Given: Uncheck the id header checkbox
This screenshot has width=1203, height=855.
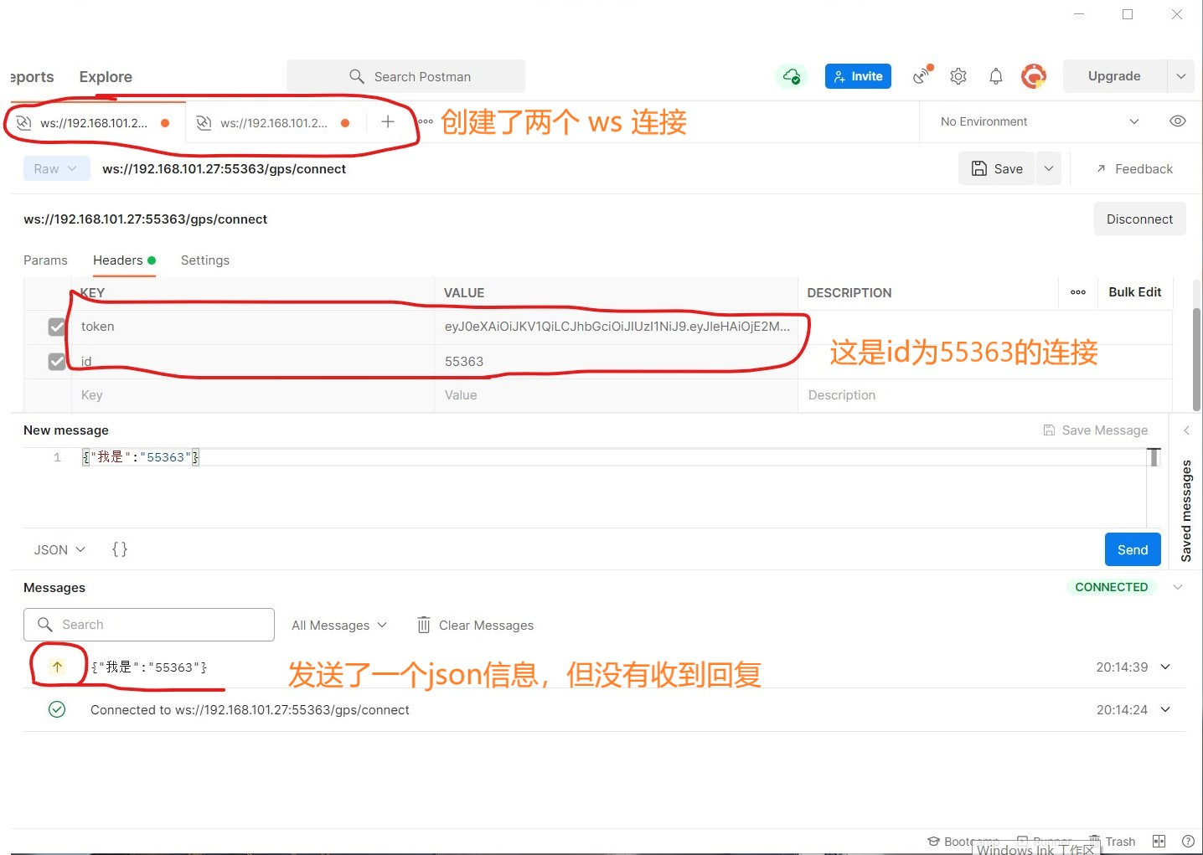Looking at the screenshot, I should click(x=57, y=362).
